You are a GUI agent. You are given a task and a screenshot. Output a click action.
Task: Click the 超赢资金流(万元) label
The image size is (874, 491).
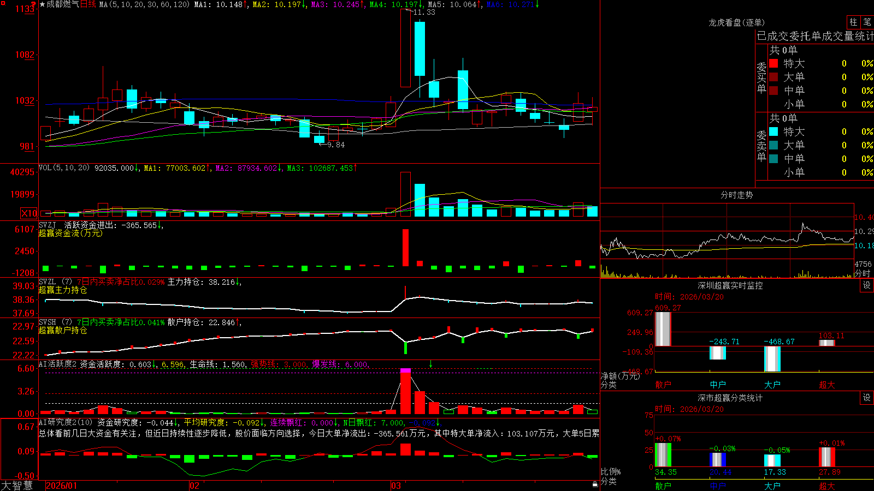[x=70, y=233]
